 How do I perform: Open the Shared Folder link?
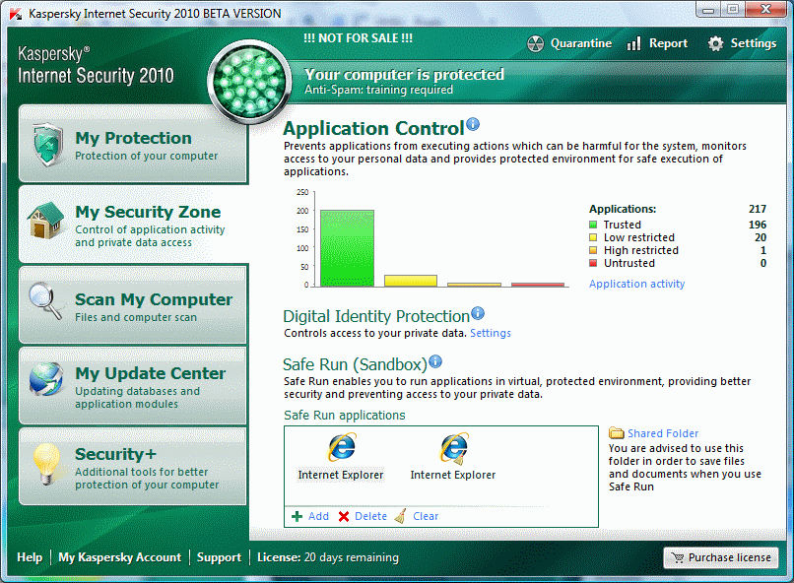point(663,433)
